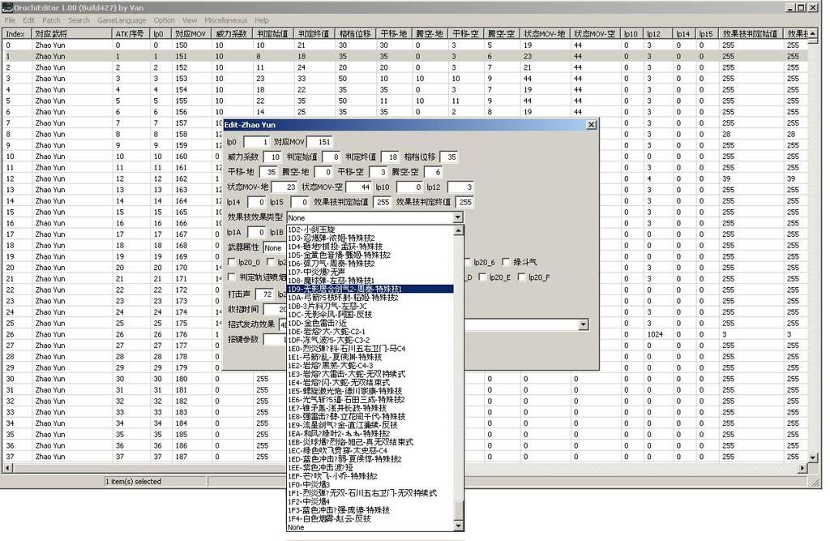830x541 pixels.
Task: Close the Edit-Zhao Yun dialog
Action: click(x=591, y=125)
